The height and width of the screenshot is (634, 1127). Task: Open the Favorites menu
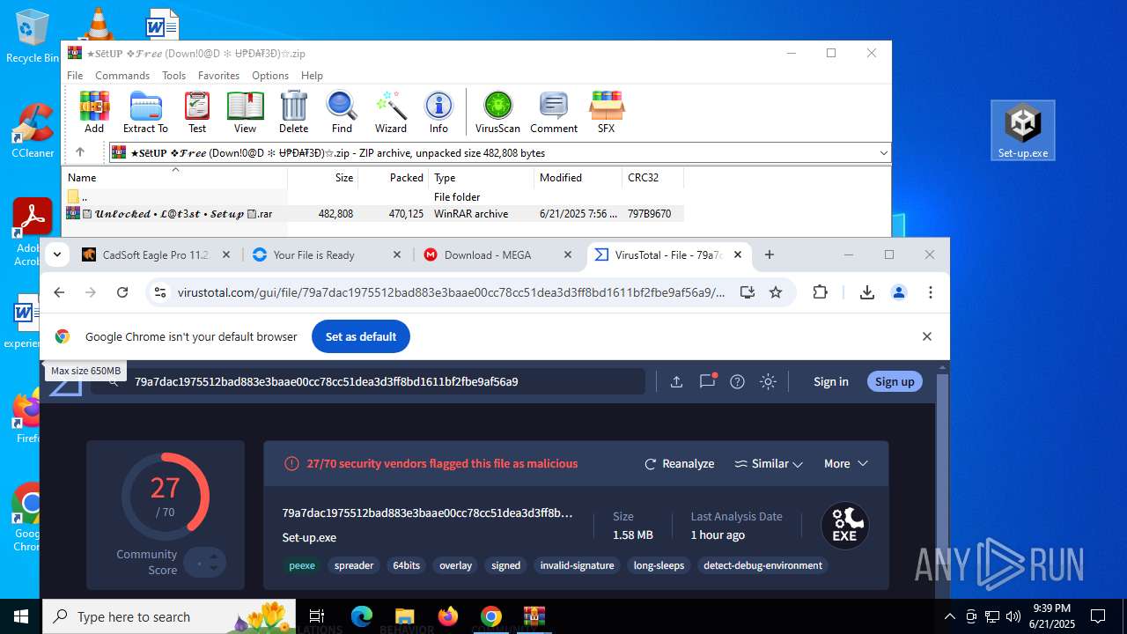coord(218,76)
